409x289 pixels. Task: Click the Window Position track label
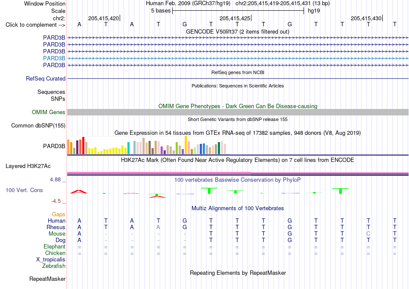(45, 3)
